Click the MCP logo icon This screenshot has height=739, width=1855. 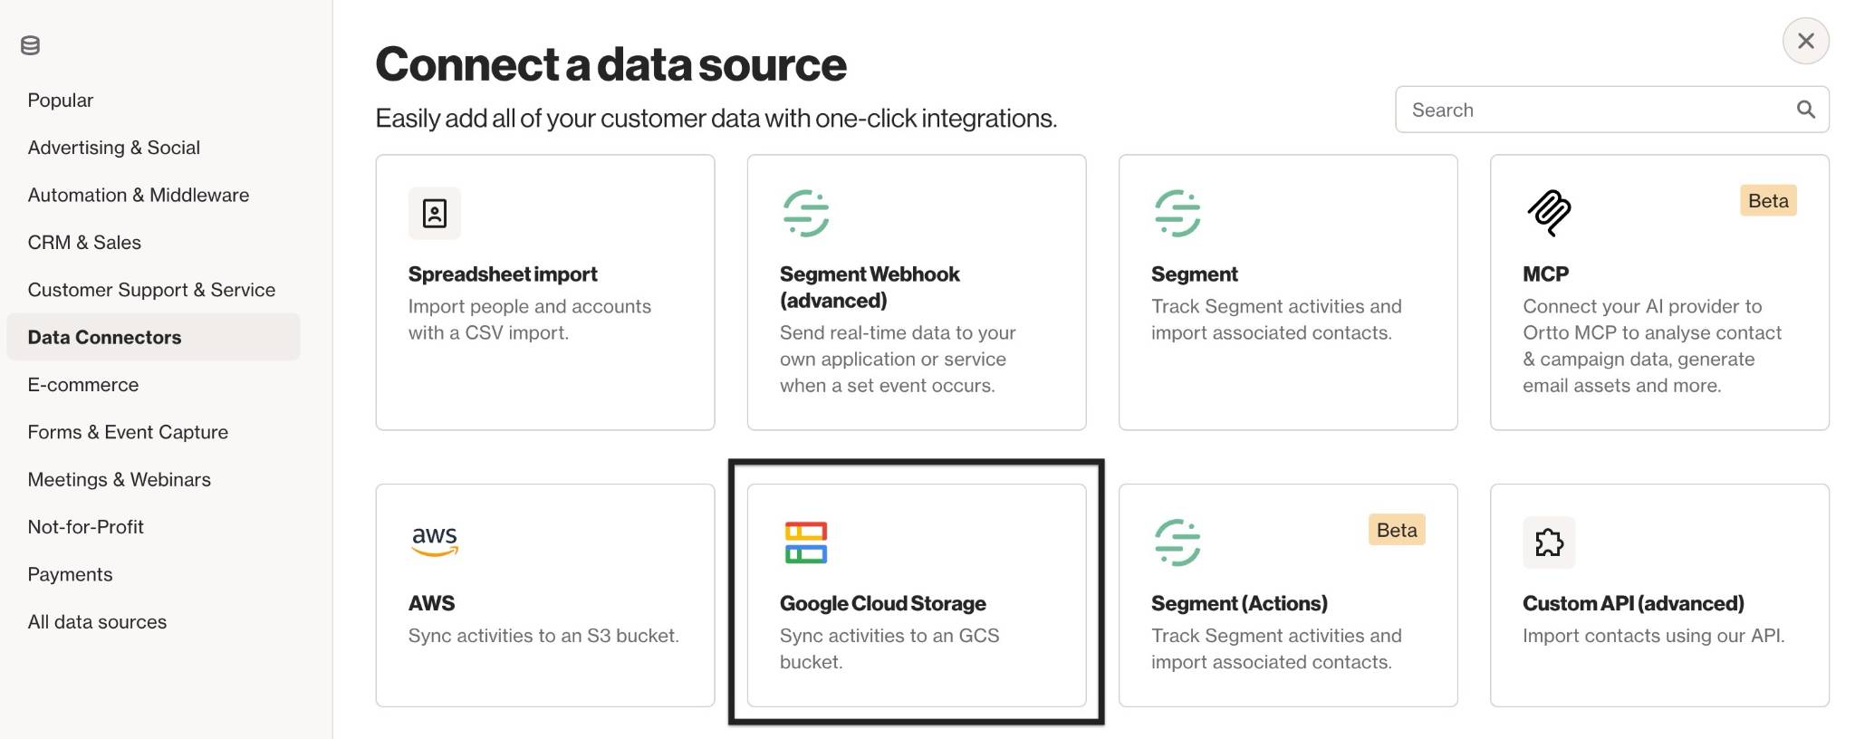click(1549, 213)
